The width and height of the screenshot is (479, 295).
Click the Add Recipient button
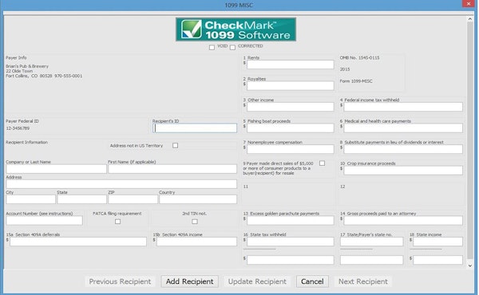190,281
